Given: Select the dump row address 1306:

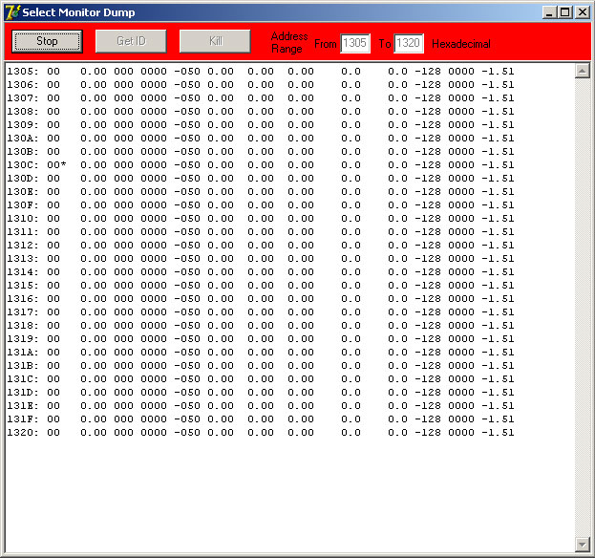Looking at the screenshot, I should [23, 85].
